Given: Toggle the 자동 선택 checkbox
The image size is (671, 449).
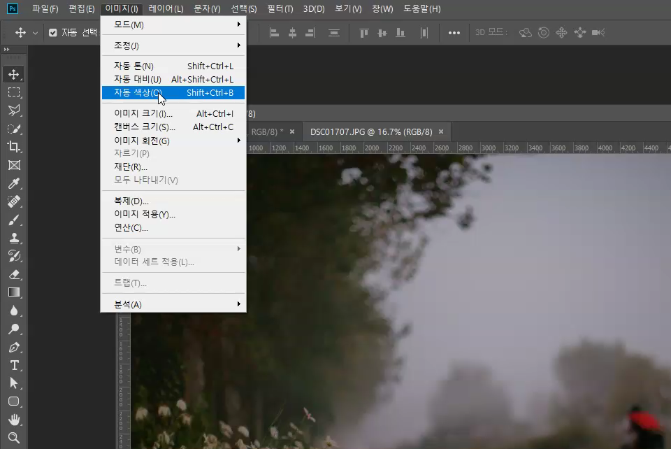Looking at the screenshot, I should [x=52, y=33].
